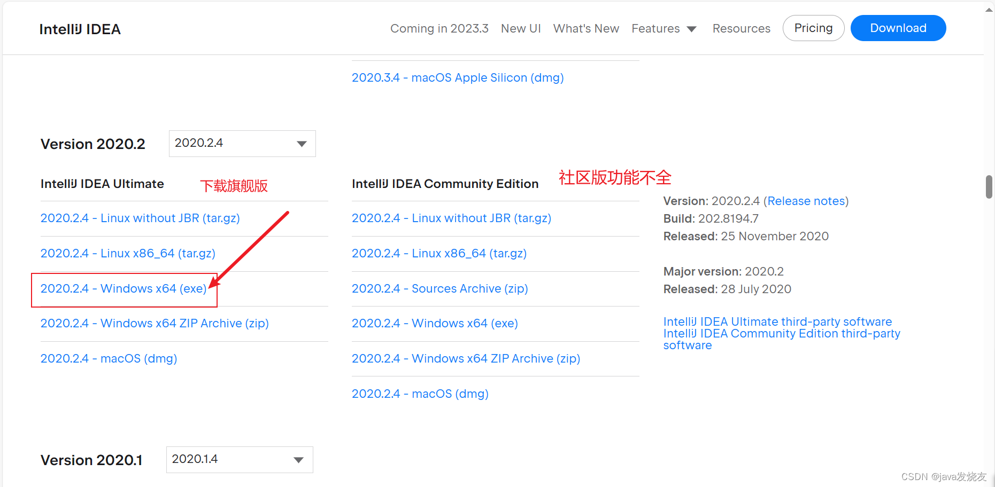995x487 pixels.
Task: Click the scrollbar up arrow
Action: click(989, 10)
